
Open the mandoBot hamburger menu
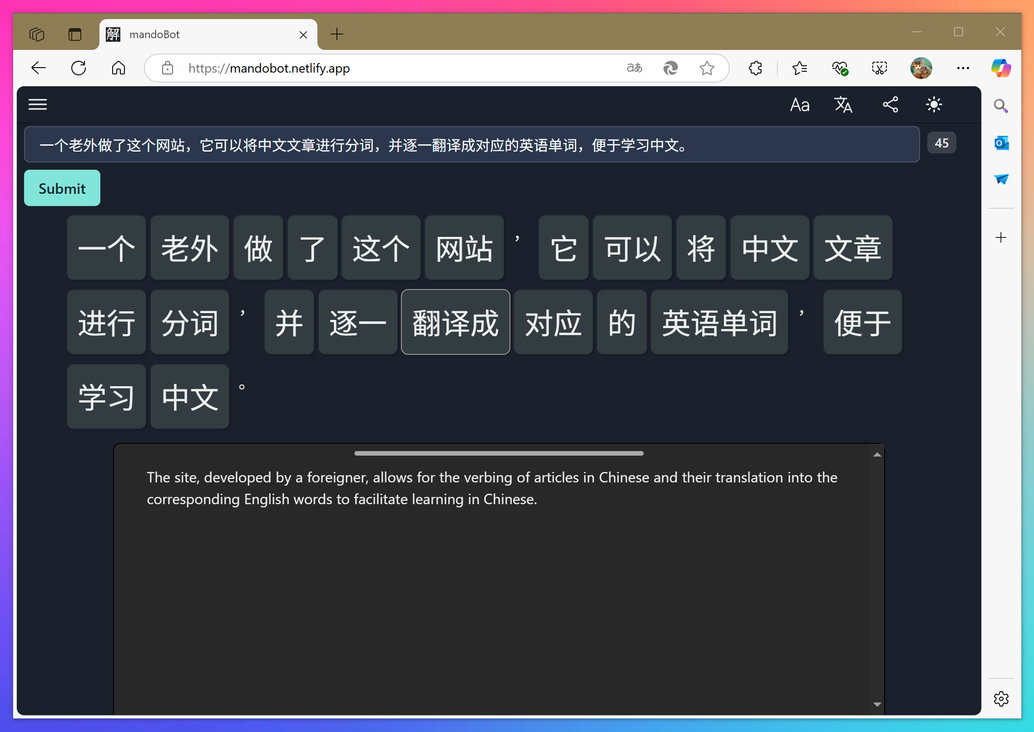pos(38,105)
